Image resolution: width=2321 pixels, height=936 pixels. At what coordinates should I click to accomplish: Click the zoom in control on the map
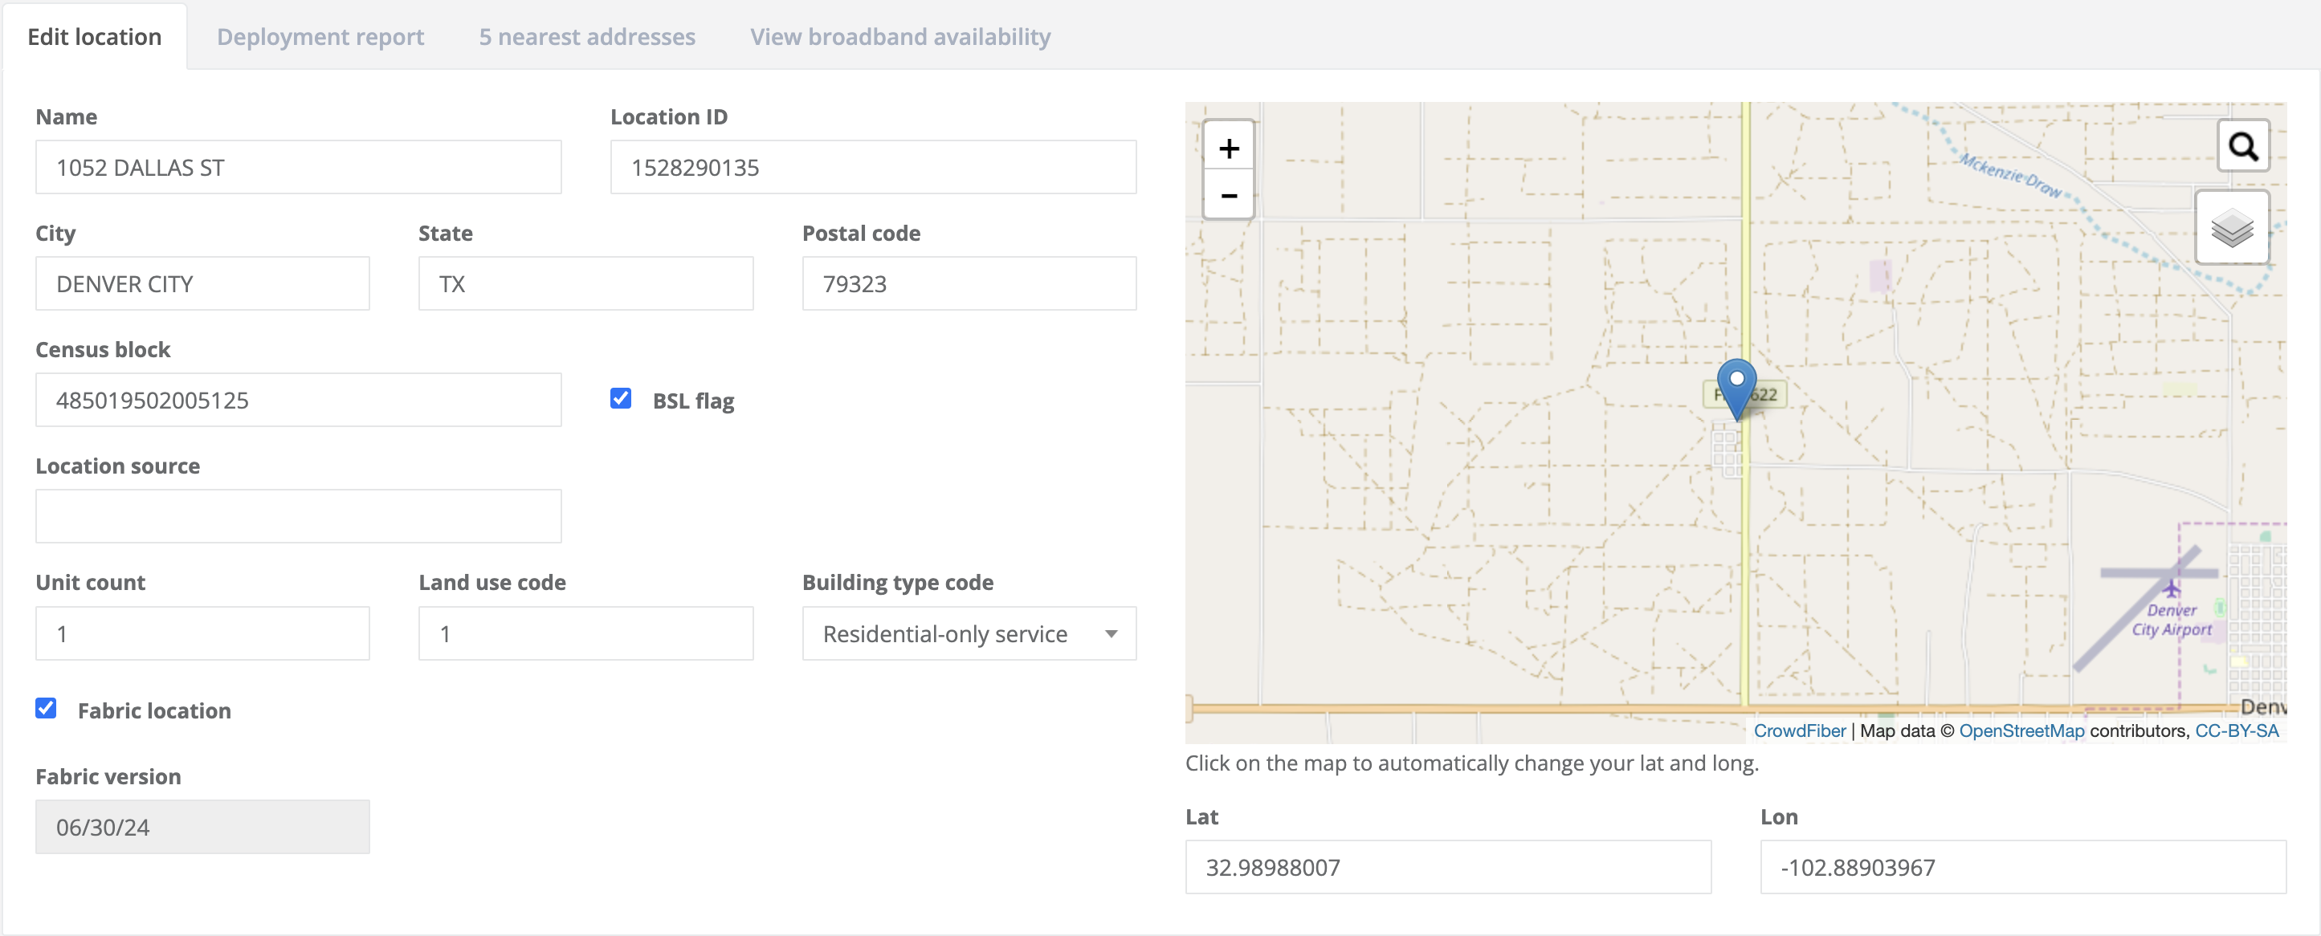(x=1228, y=149)
